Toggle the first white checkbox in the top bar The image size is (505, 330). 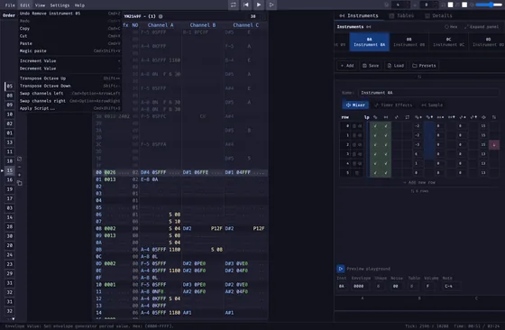[x=451, y=5]
